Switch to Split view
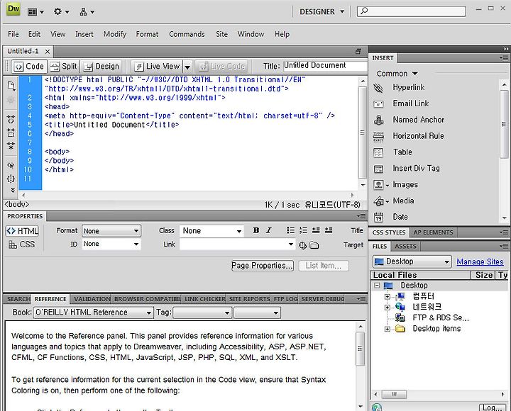 click(x=64, y=67)
